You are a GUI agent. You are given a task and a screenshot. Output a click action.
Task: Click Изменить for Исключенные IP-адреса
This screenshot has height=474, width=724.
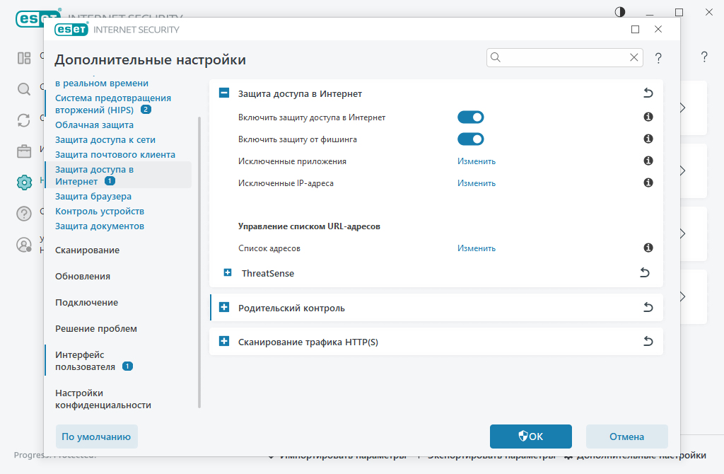[476, 183]
